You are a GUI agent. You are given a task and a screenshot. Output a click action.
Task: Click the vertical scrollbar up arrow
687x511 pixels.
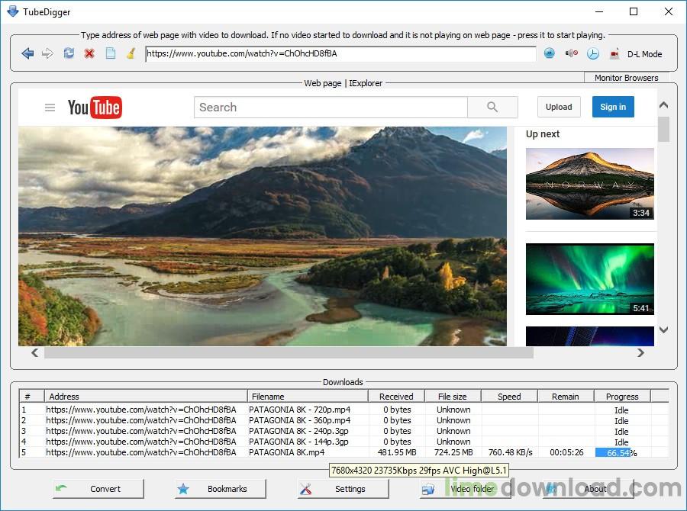664,105
